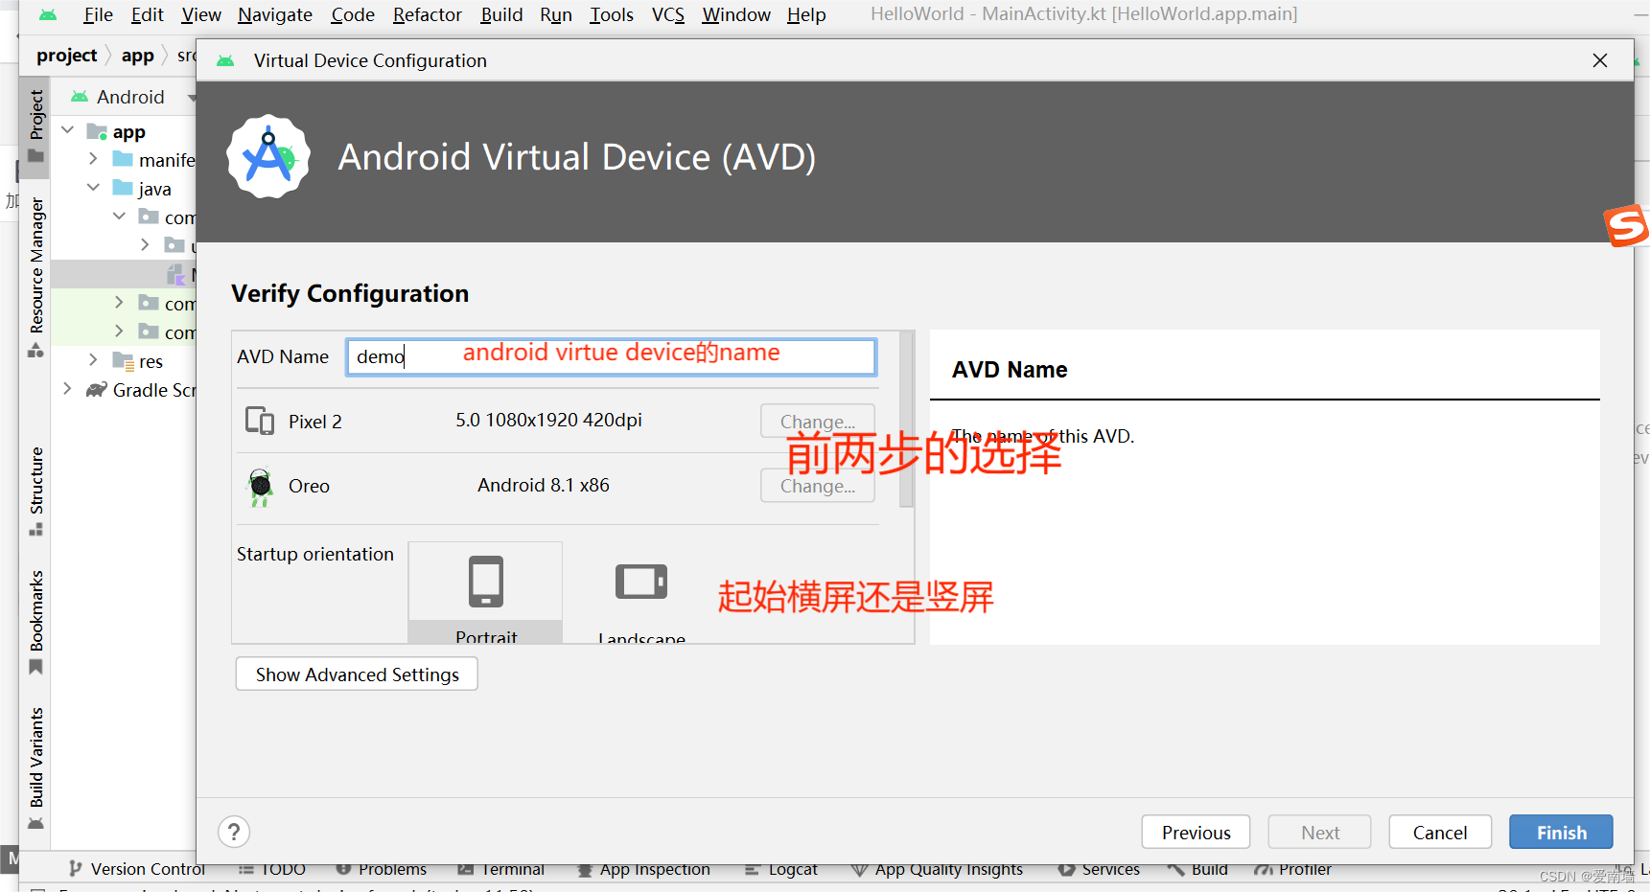Click the Oreo android icon
The image size is (1650, 892).
(x=260, y=487)
